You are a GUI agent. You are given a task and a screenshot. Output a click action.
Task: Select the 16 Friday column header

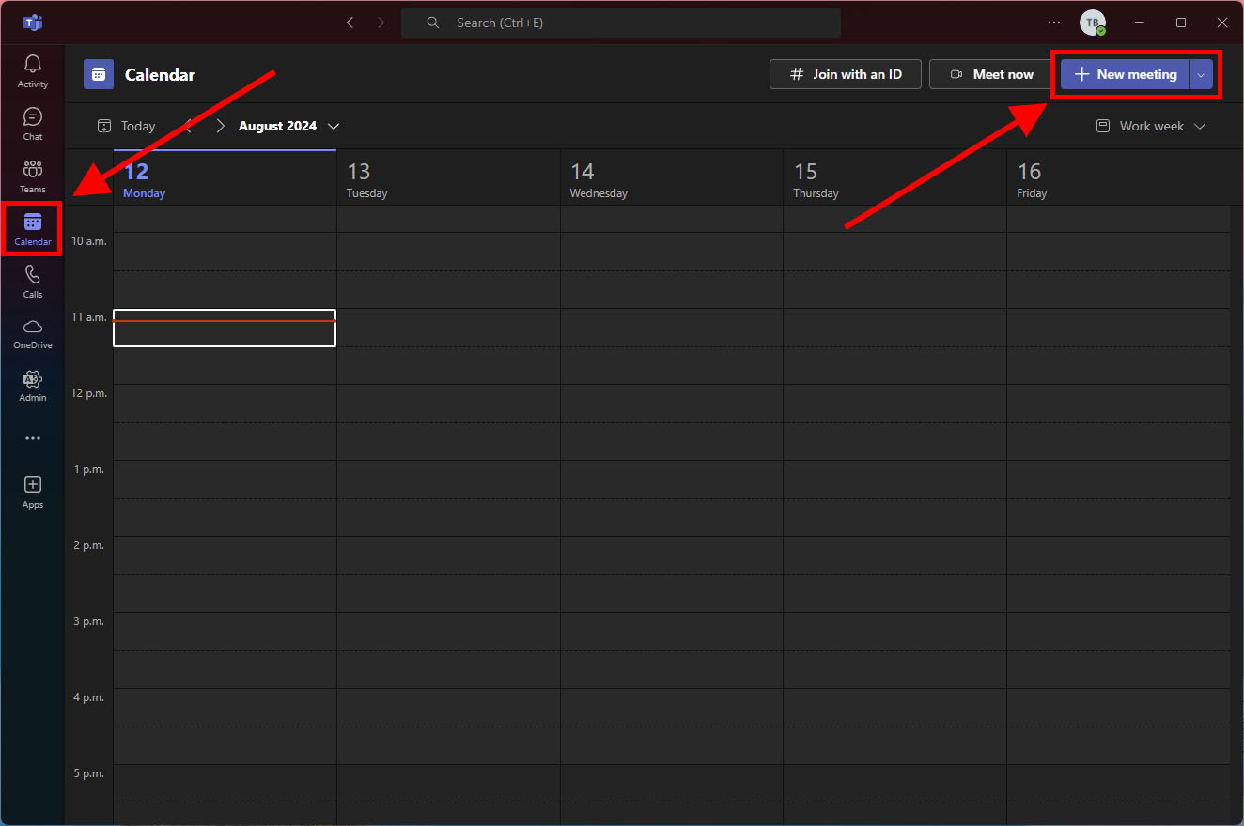pyautogui.click(x=1118, y=178)
